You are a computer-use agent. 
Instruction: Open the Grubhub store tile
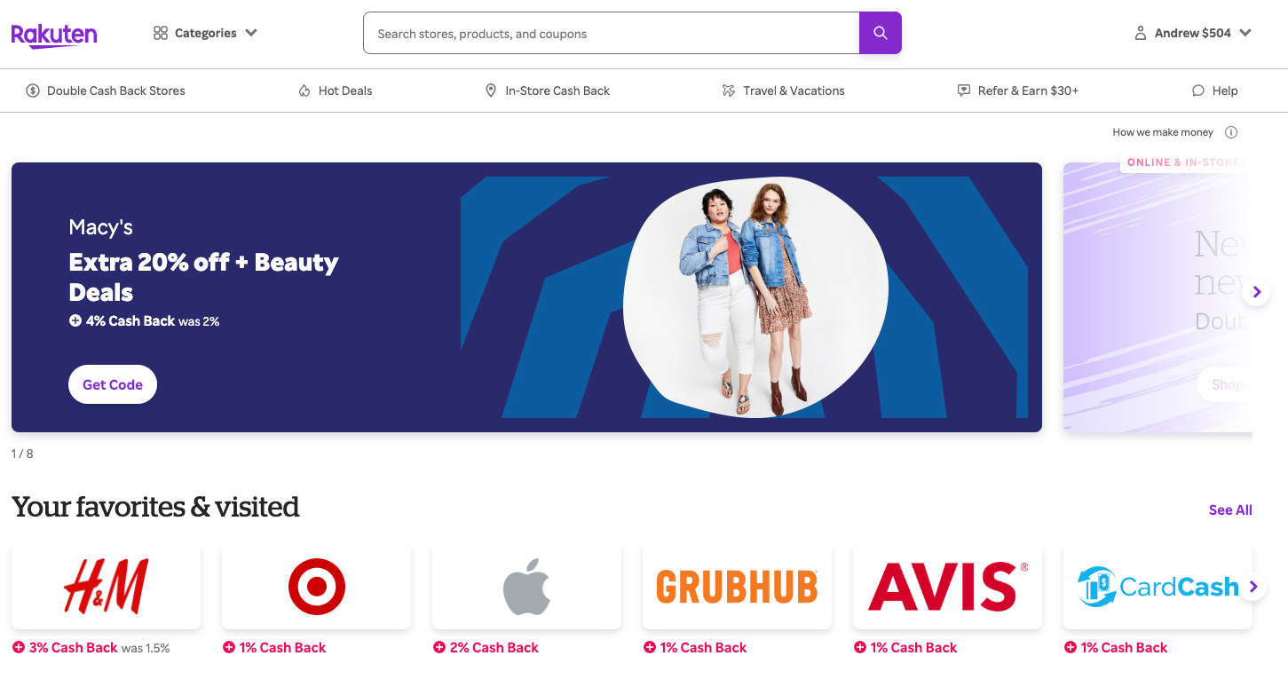pyautogui.click(x=737, y=587)
